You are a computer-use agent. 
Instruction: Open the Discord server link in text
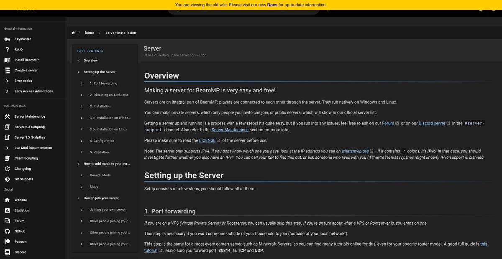tap(432, 123)
